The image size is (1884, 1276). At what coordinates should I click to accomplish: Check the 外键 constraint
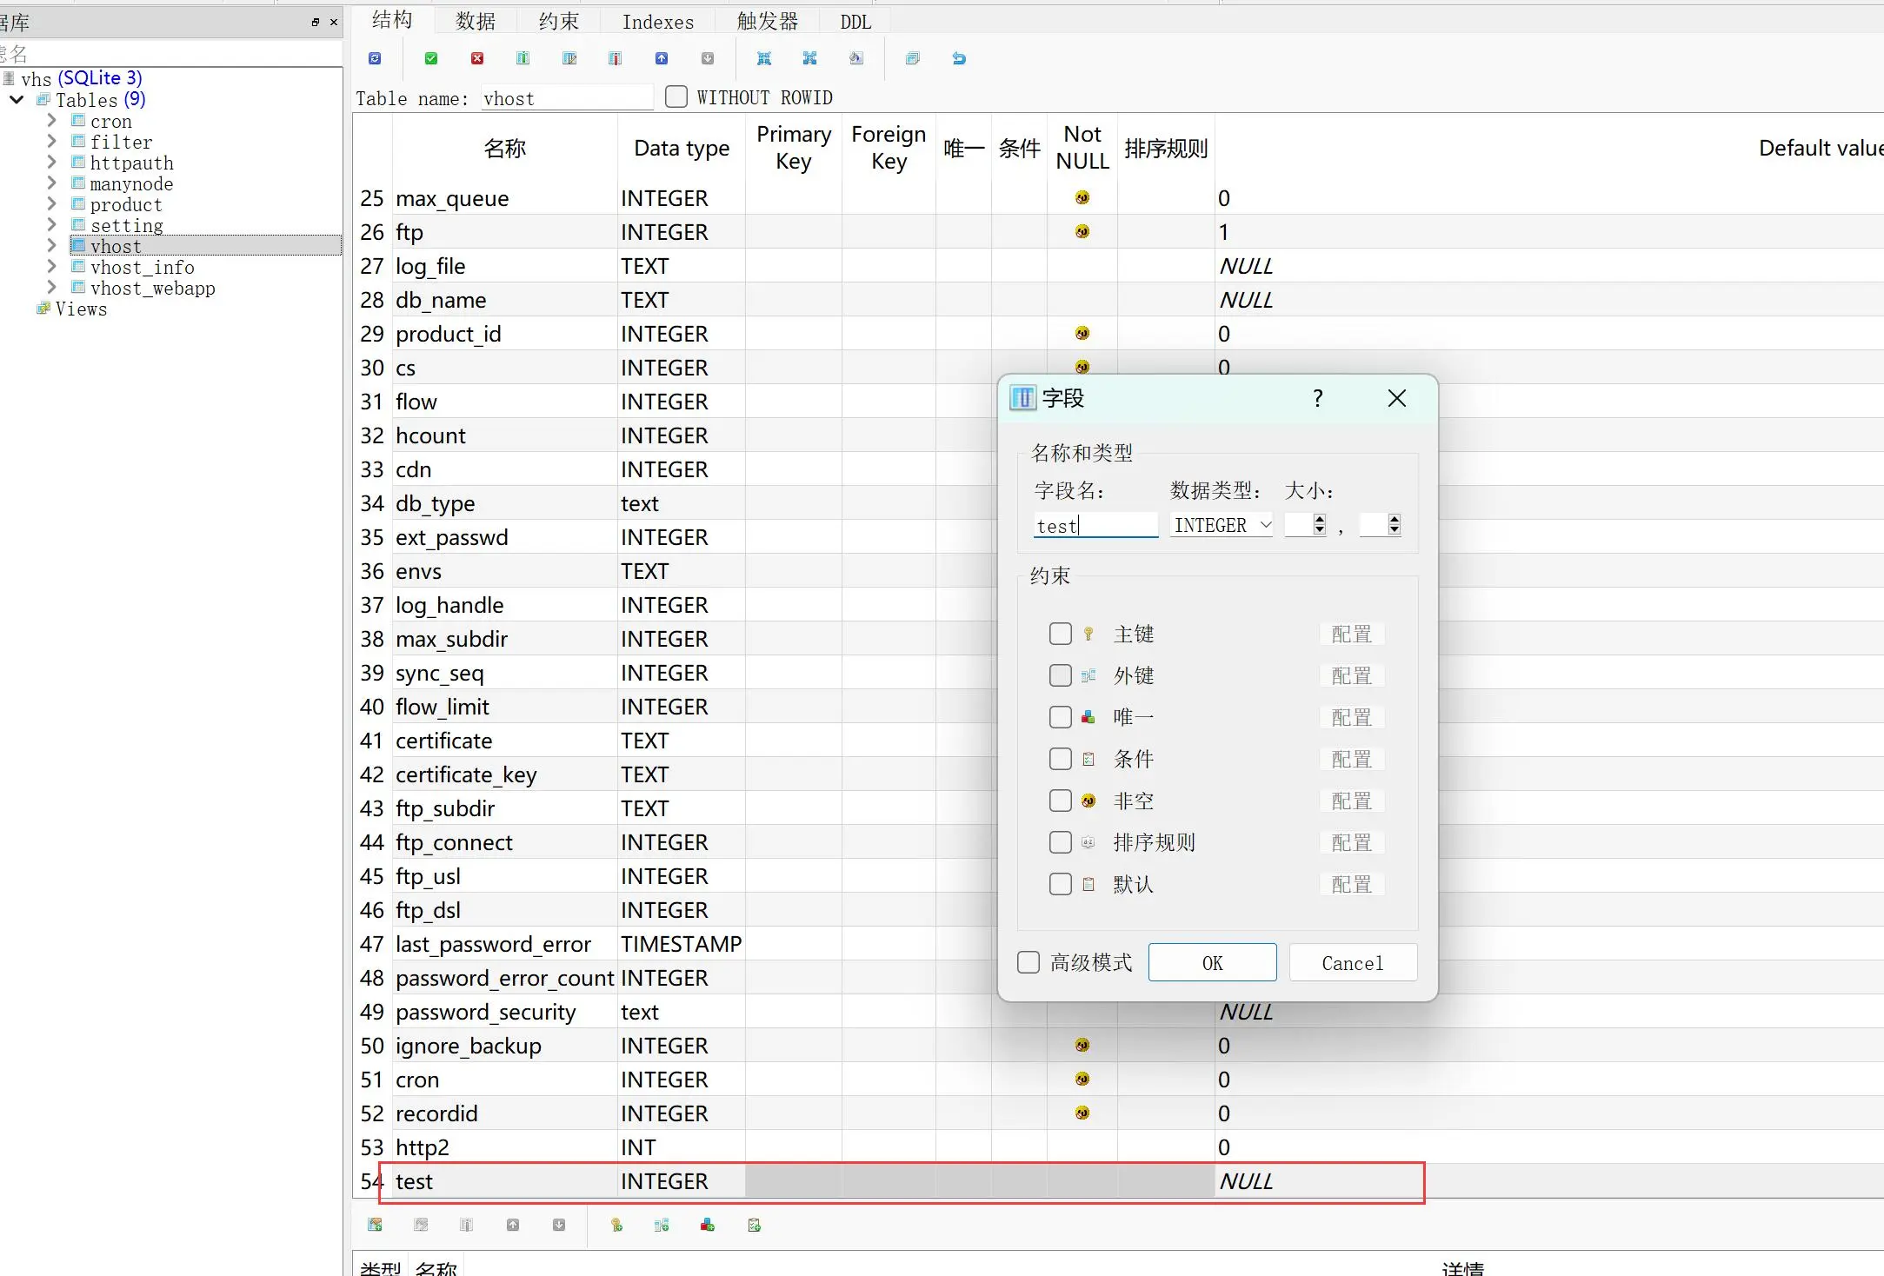coord(1060,675)
